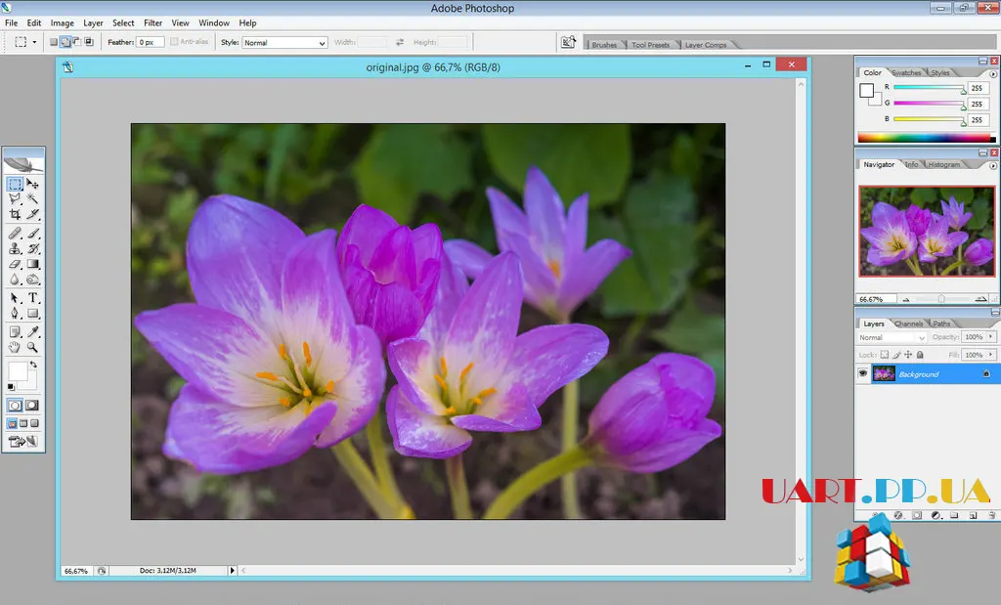The image size is (1001, 605).
Task: Open the file browser toggle icon
Action: pyautogui.click(x=568, y=42)
